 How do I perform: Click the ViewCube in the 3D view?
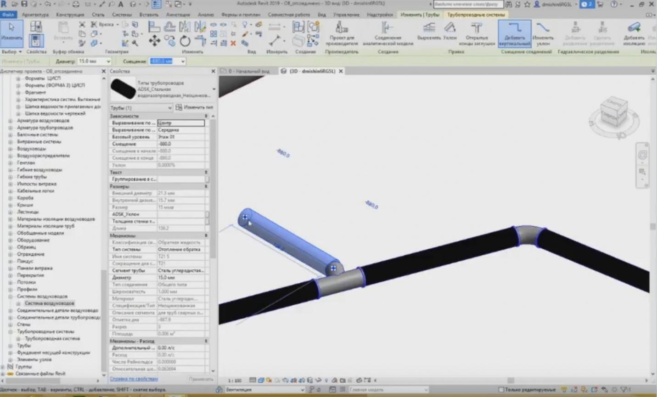tap(614, 112)
